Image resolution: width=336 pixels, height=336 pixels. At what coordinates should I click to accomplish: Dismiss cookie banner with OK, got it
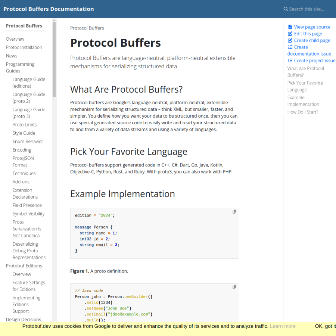[x=325, y=326]
